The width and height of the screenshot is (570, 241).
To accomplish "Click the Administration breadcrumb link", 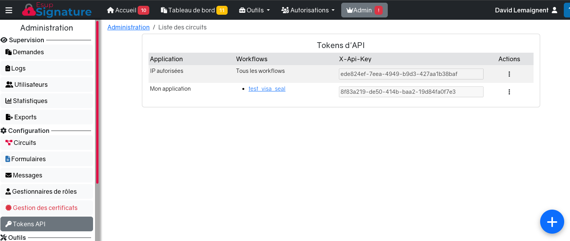I will (x=128, y=27).
